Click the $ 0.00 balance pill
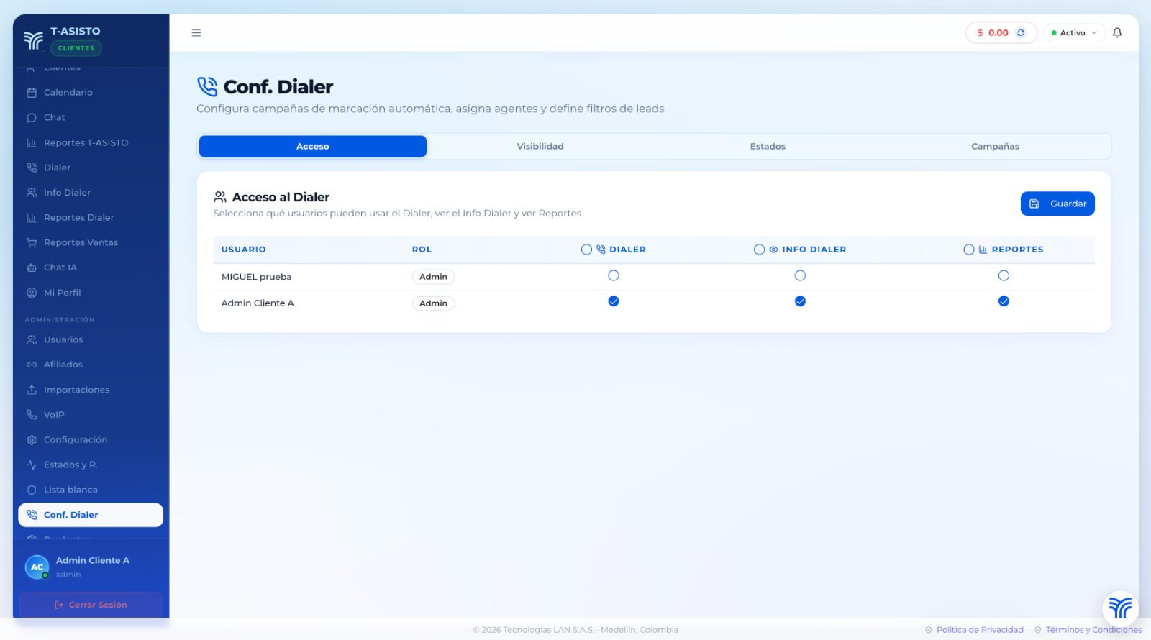This screenshot has width=1151, height=640. coord(1001,32)
